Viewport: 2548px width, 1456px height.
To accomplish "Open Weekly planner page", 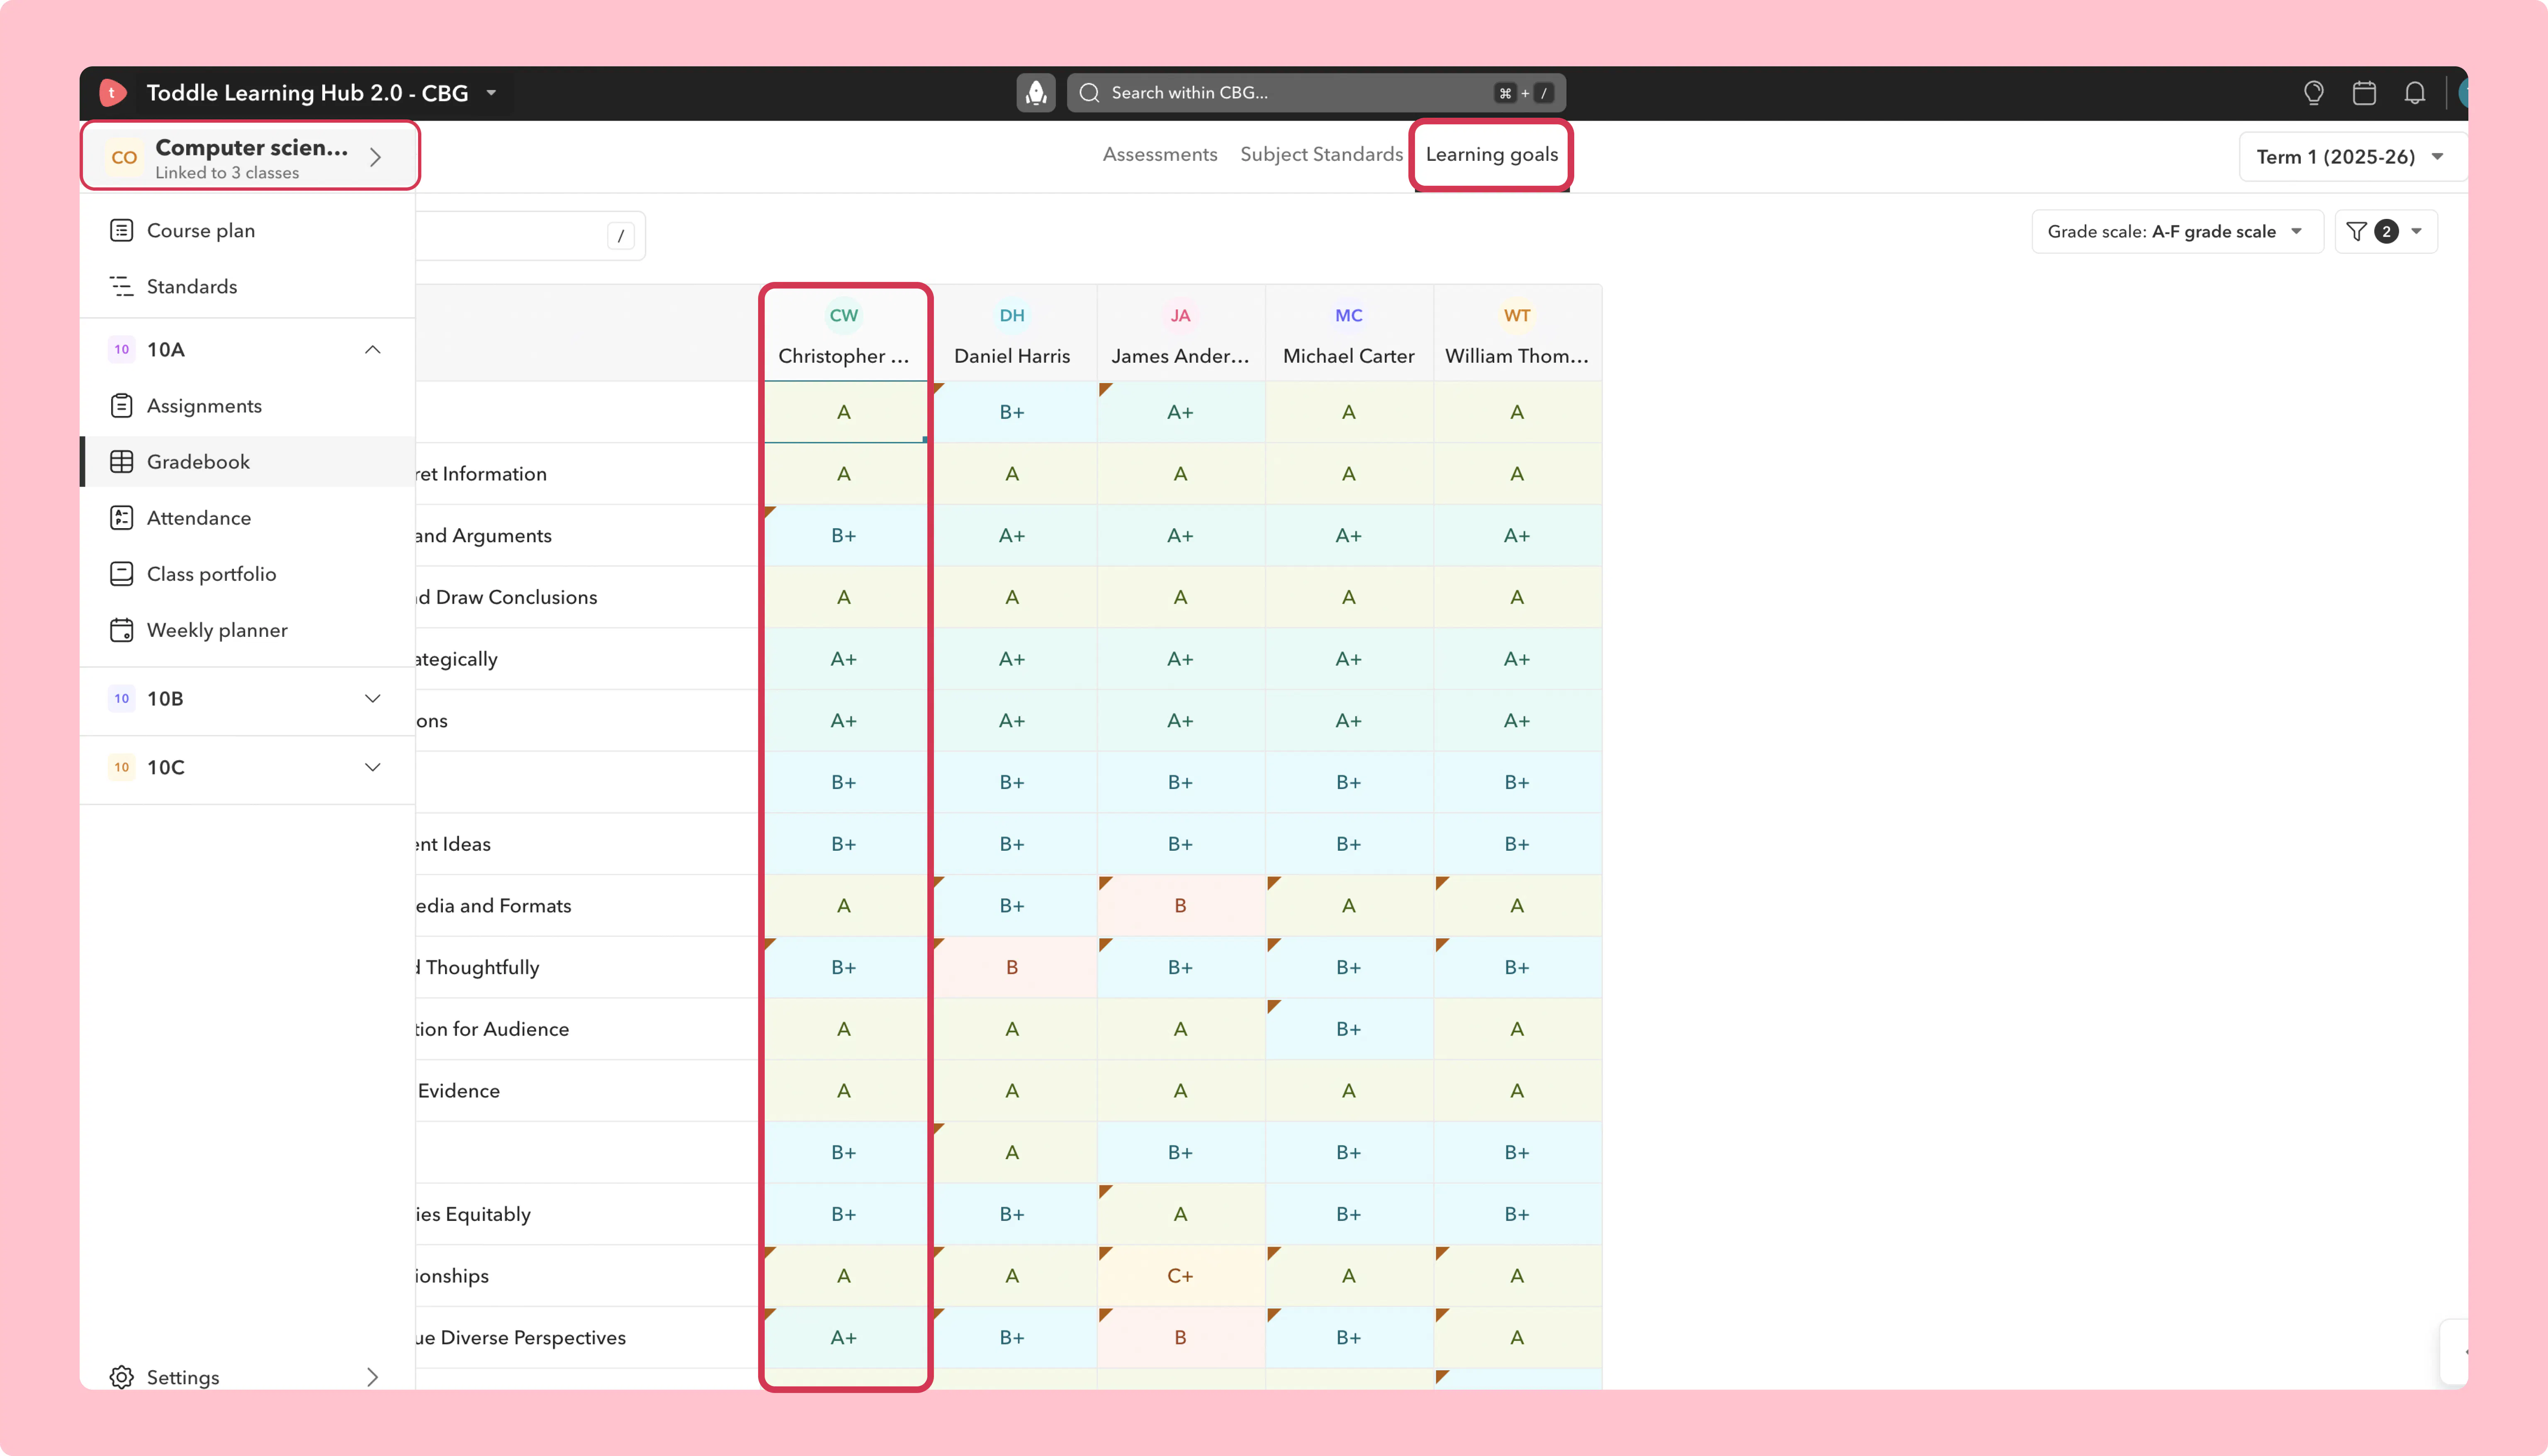I will [x=248, y=630].
